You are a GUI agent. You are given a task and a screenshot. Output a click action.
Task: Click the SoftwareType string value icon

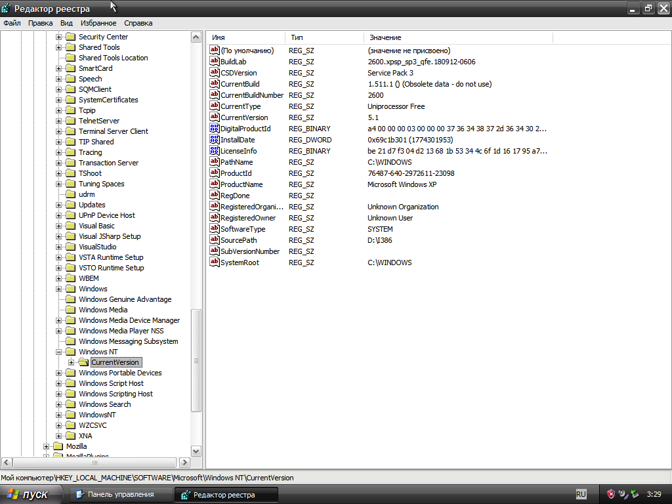coord(215,228)
